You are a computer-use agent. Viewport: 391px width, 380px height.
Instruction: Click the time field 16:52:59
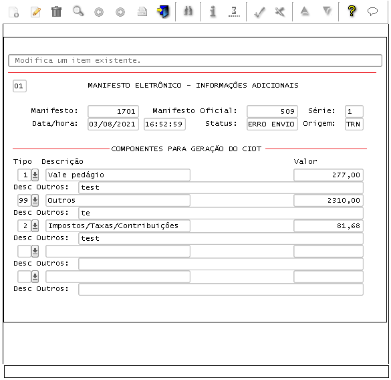pos(164,124)
